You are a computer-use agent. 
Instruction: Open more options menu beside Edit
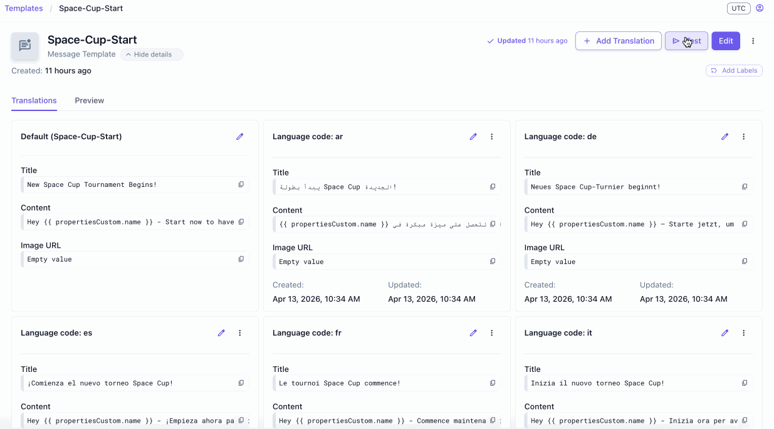753,41
